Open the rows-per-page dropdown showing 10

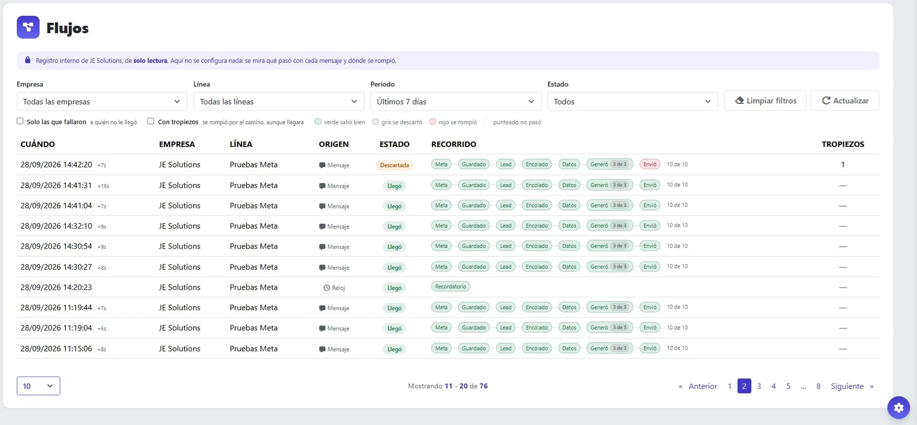pyautogui.click(x=38, y=386)
